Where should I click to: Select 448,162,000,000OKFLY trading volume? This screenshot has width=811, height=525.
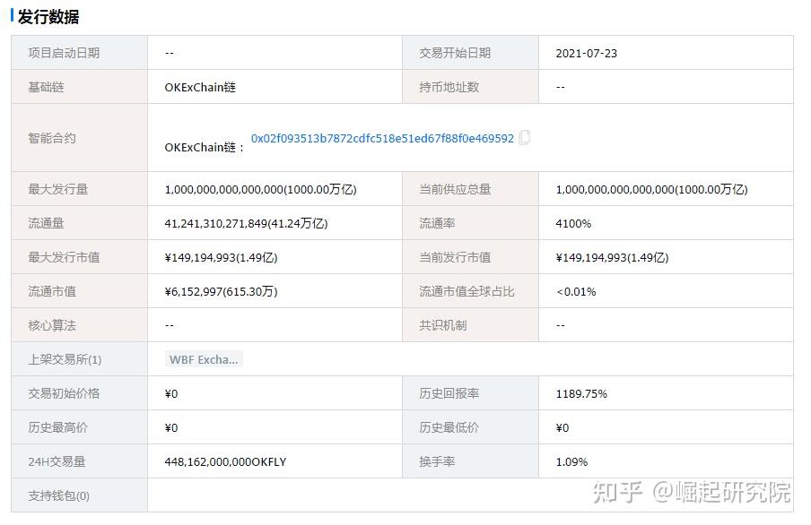tap(225, 462)
